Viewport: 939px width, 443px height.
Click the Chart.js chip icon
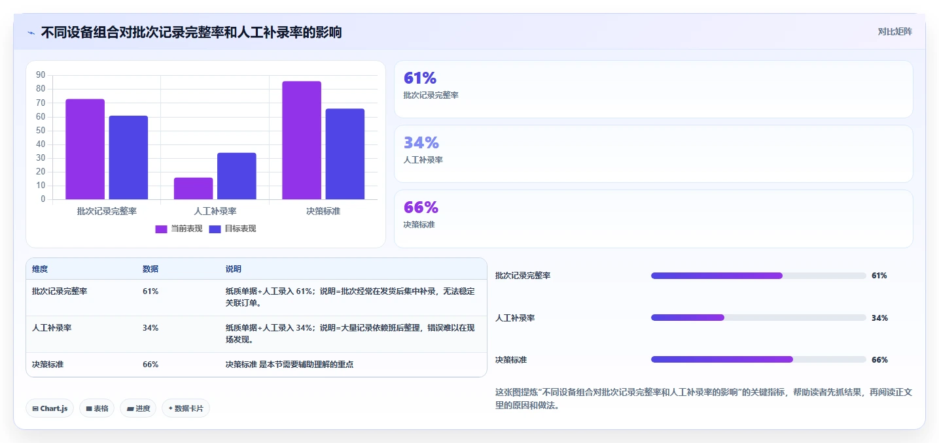35,408
